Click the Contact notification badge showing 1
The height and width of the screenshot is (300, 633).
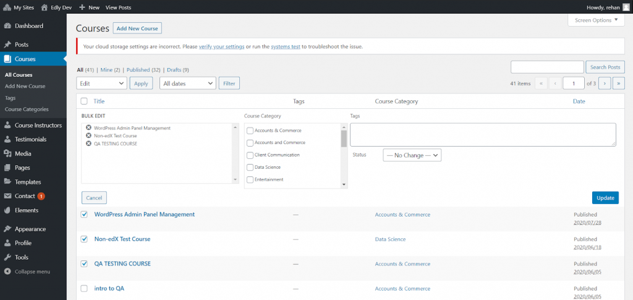pos(41,196)
